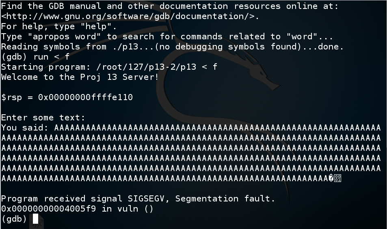This screenshot has height=229, width=387.
Task: Click the boxed hex glyph ending the A's
Action: [337, 178]
